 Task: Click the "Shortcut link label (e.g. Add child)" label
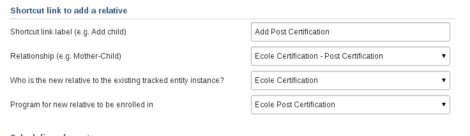(68, 32)
